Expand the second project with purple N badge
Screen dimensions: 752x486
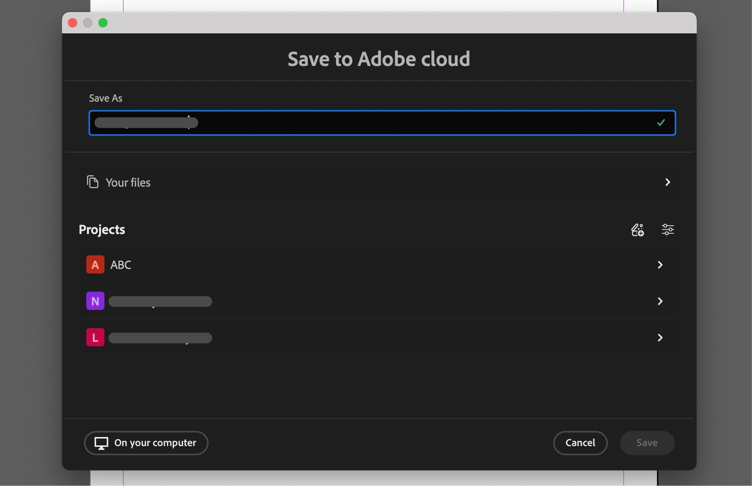click(660, 301)
